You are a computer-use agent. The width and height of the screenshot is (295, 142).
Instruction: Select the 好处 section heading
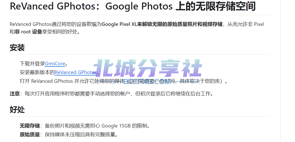(17, 109)
